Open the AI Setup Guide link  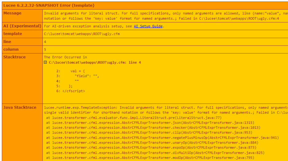click(x=148, y=26)
